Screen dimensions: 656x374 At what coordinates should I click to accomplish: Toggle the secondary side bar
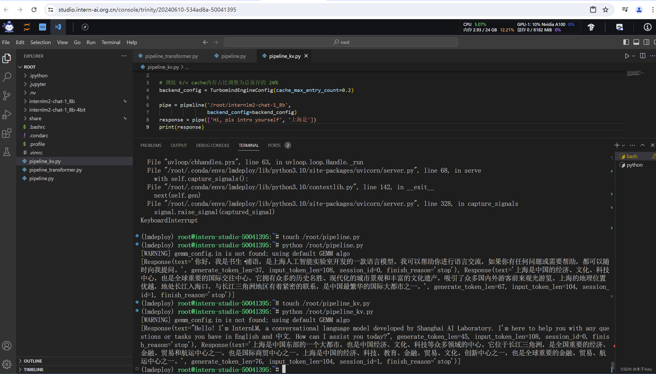(646, 42)
